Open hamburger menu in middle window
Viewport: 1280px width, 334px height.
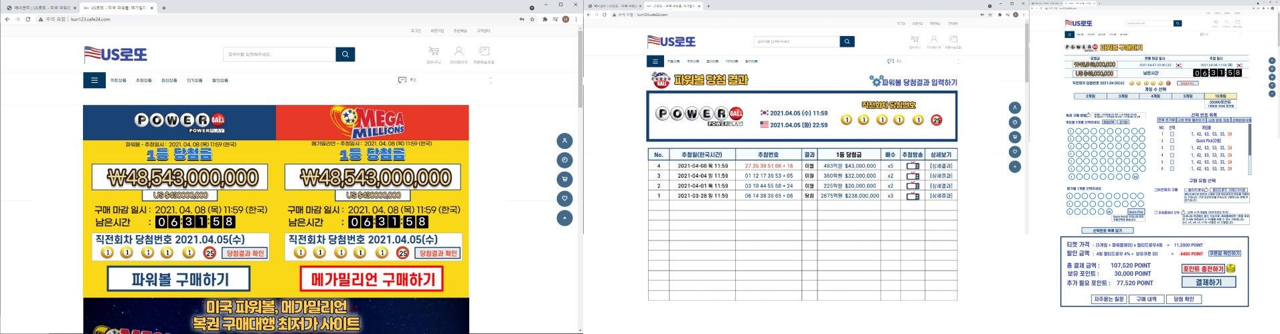tap(655, 61)
